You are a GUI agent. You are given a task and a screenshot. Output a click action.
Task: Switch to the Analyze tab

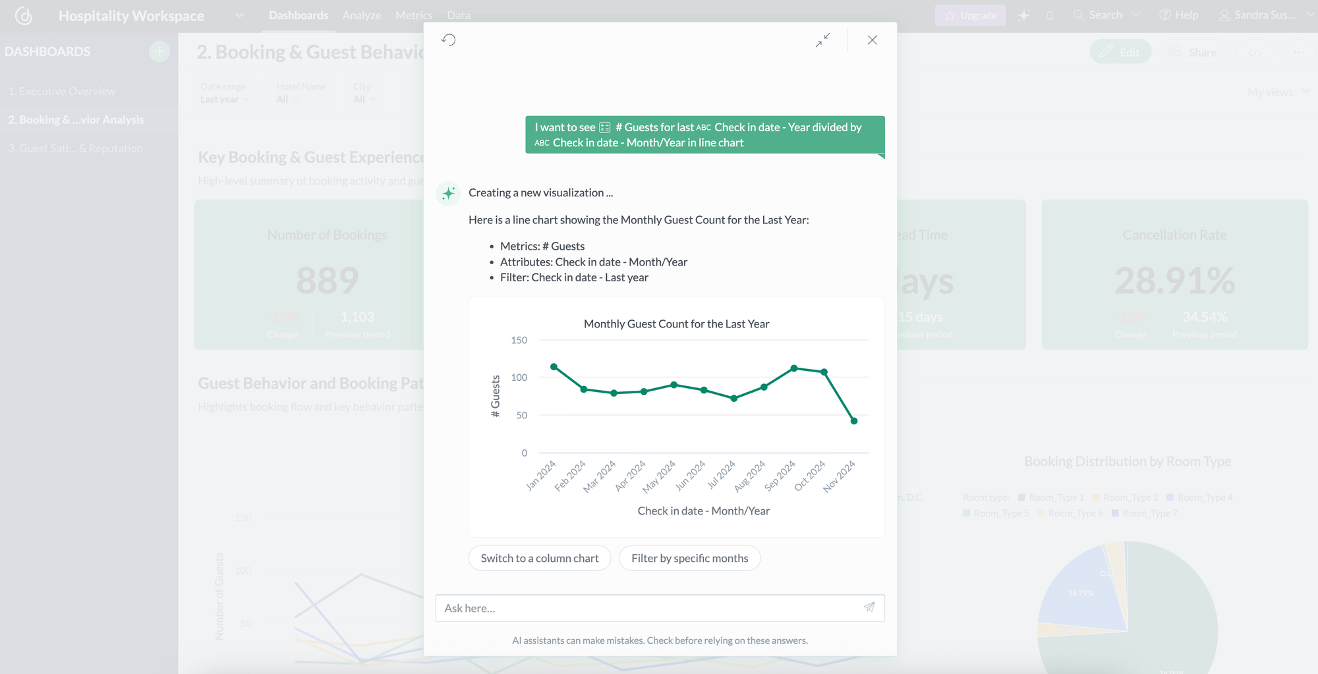[x=361, y=14]
